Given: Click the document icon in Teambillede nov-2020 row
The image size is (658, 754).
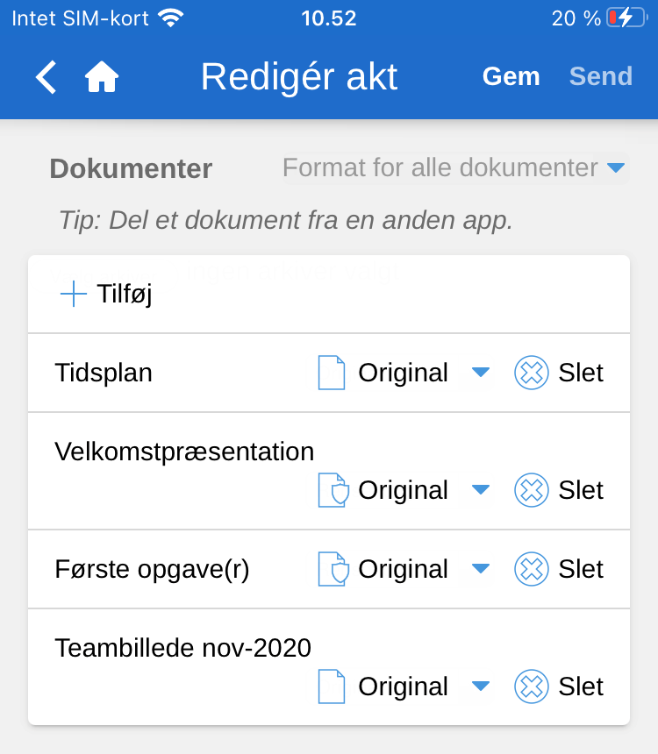Looking at the screenshot, I should (x=332, y=686).
